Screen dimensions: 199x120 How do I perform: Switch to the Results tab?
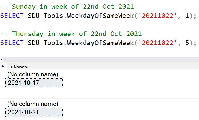[2, 66]
